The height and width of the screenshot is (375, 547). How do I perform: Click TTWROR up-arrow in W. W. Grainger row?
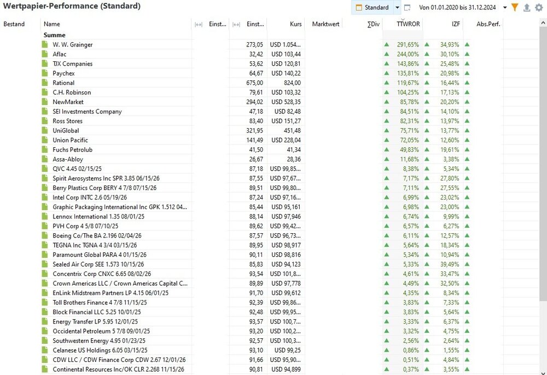click(x=387, y=44)
